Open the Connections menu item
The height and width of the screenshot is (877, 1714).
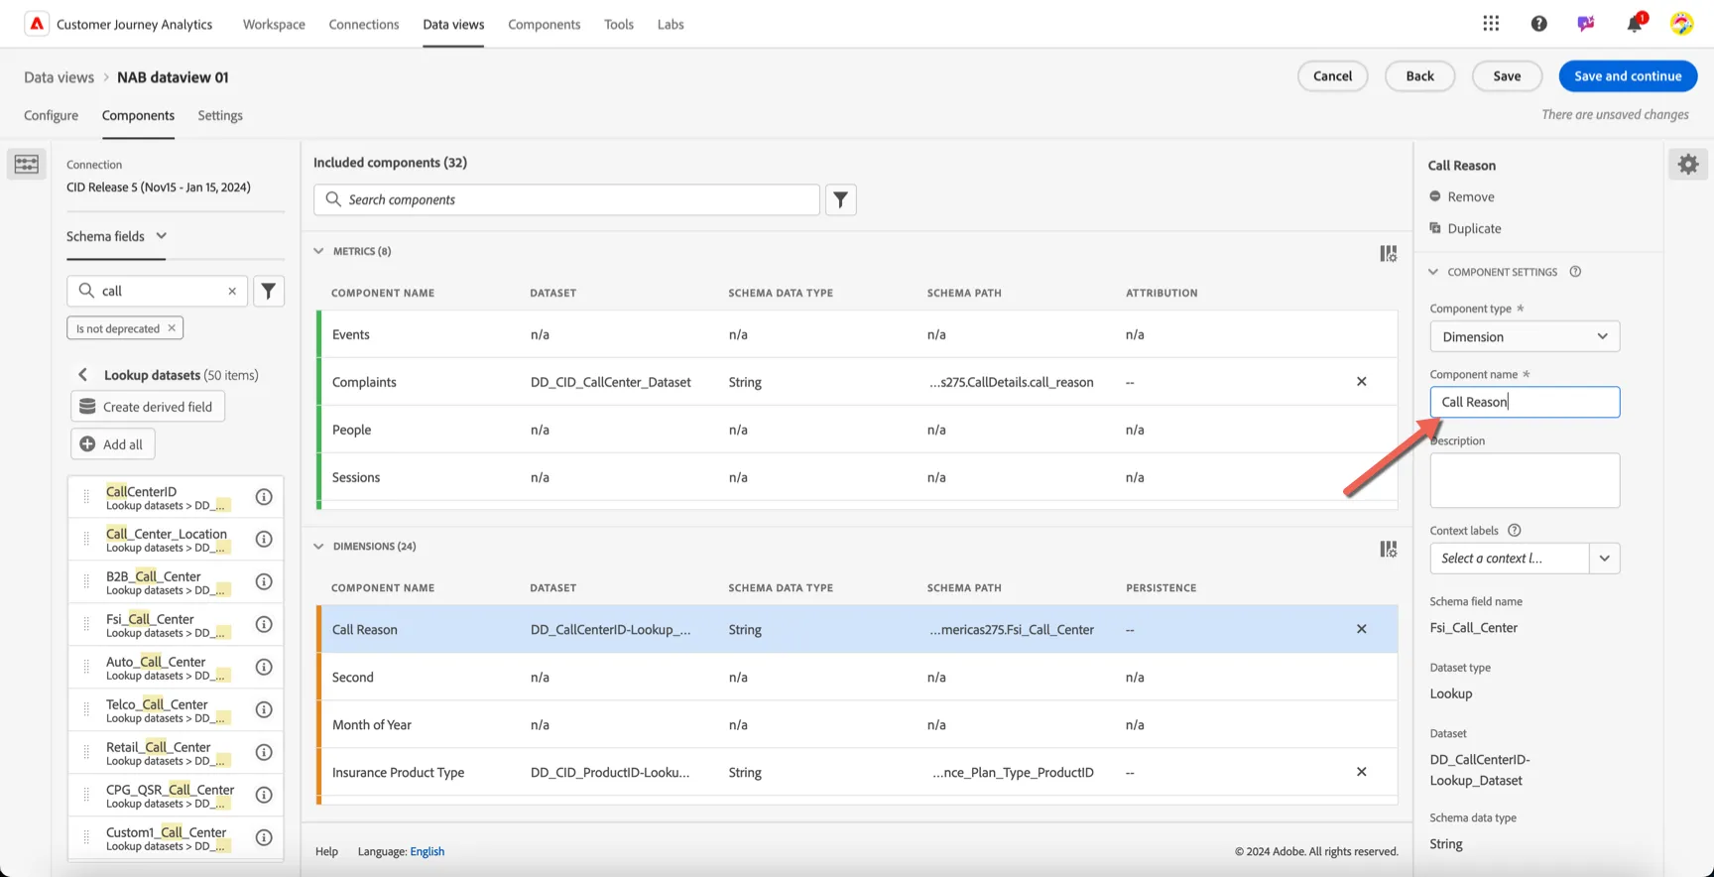pyautogui.click(x=364, y=24)
